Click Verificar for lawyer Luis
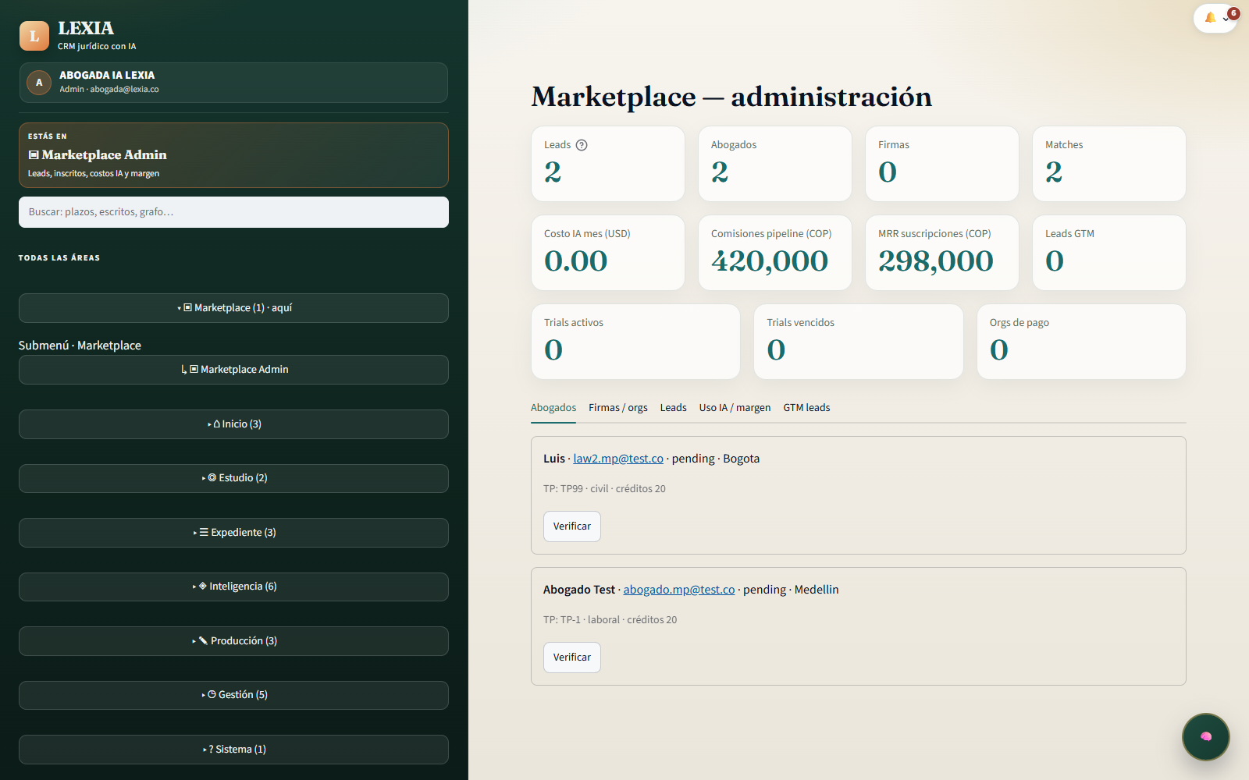Viewport: 1249px width, 780px height. coord(572,526)
